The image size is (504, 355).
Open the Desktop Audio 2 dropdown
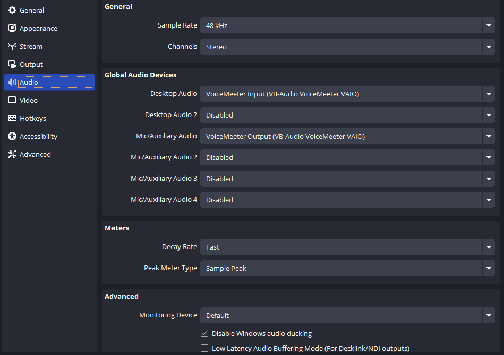(347, 115)
